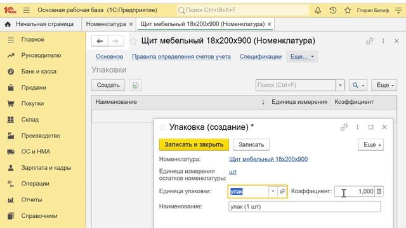The width and height of the screenshot is (406, 228).
Task: Open Спецификации link
Action: coord(261,56)
